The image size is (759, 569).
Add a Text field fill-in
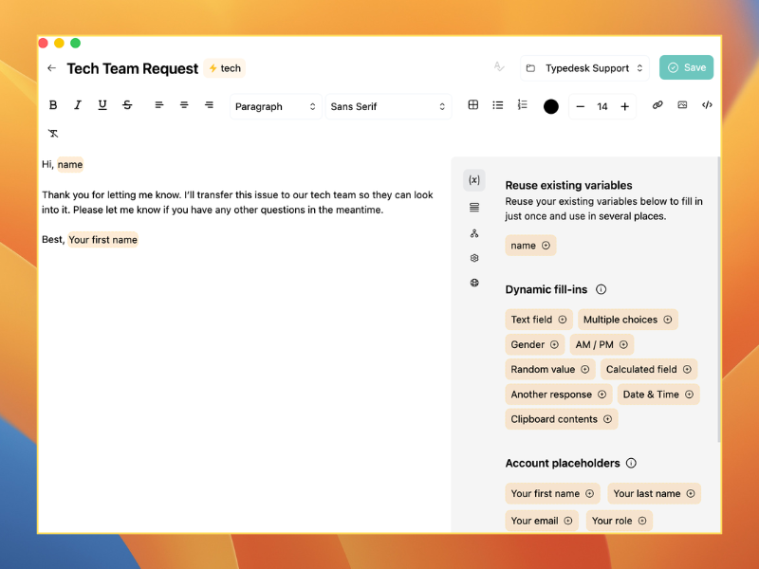[x=539, y=320]
